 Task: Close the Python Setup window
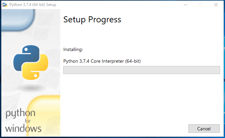(x=216, y=5)
